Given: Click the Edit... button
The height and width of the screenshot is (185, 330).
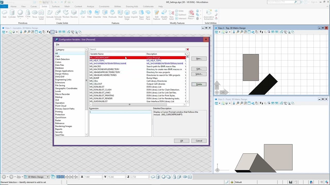Looking at the screenshot, I should (199, 69).
